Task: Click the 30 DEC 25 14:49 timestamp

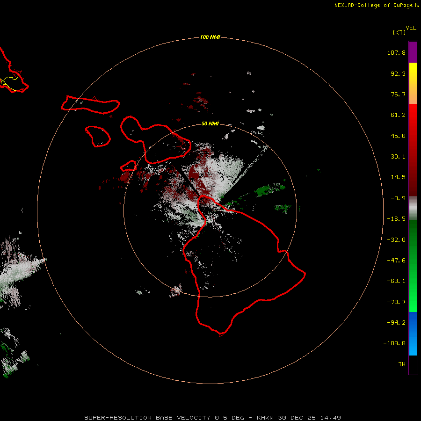Action: click(x=309, y=418)
